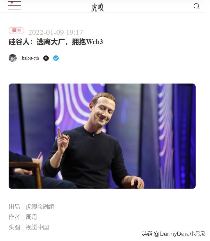210x241 pixels.
Task: Open halou-eth author profile name
Action: (30, 58)
